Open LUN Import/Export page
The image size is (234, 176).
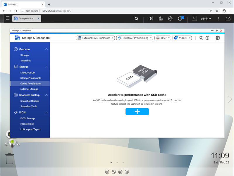click(x=30, y=129)
